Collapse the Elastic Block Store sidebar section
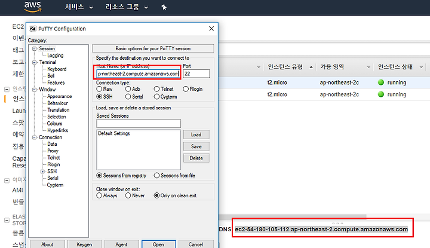Screen dimensions: 430x248 7,220
